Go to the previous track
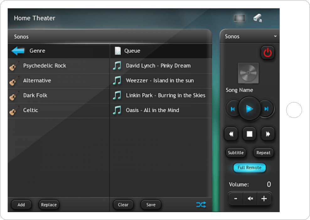 (x=232, y=109)
